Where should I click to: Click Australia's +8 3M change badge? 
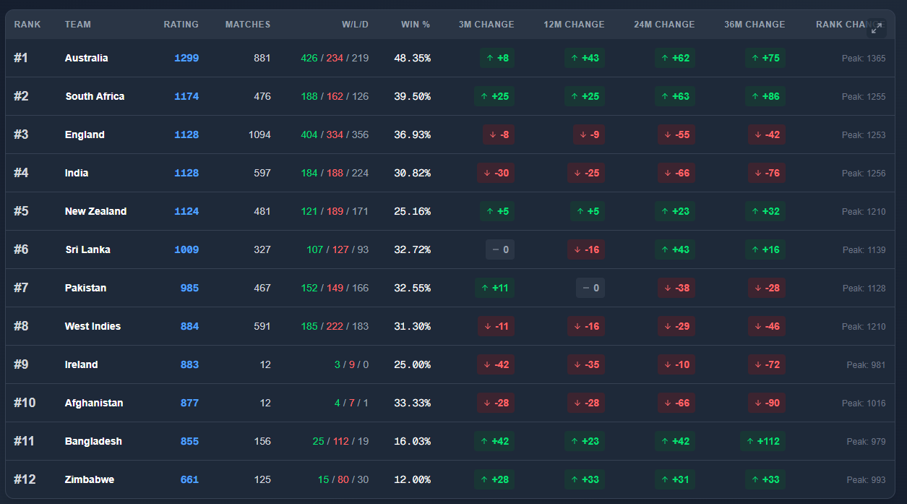coord(497,58)
